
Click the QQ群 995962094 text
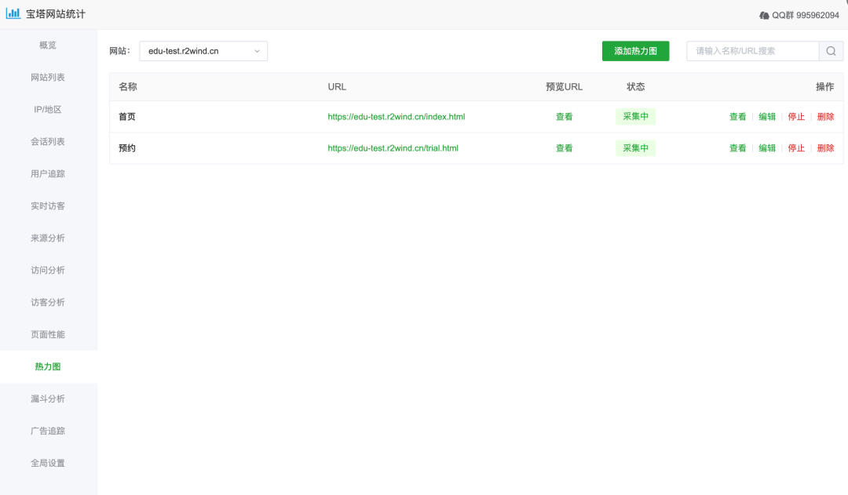[x=806, y=16]
